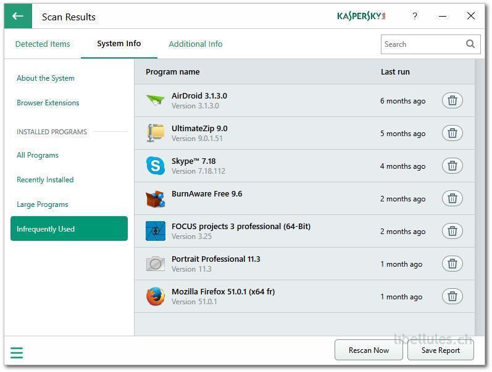Open Large Programs list
The height and width of the screenshot is (372, 492).
tap(43, 204)
